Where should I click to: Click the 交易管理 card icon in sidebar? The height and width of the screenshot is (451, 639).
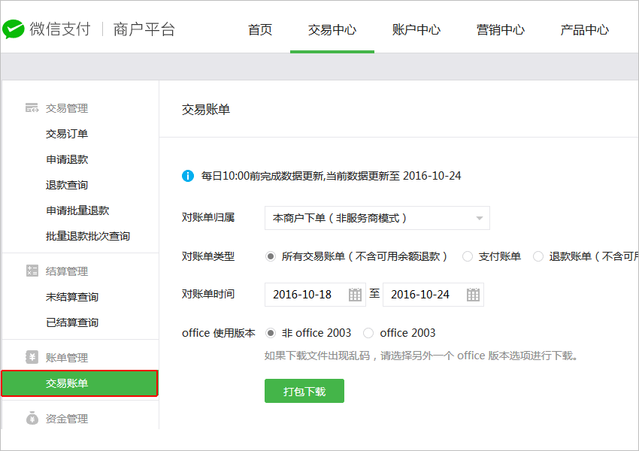click(32, 108)
